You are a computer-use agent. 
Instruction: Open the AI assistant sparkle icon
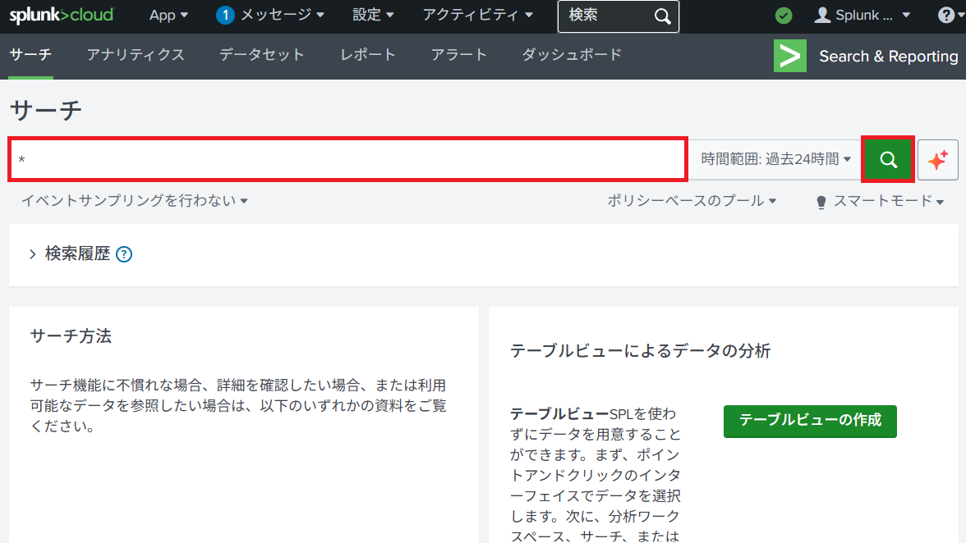point(937,159)
